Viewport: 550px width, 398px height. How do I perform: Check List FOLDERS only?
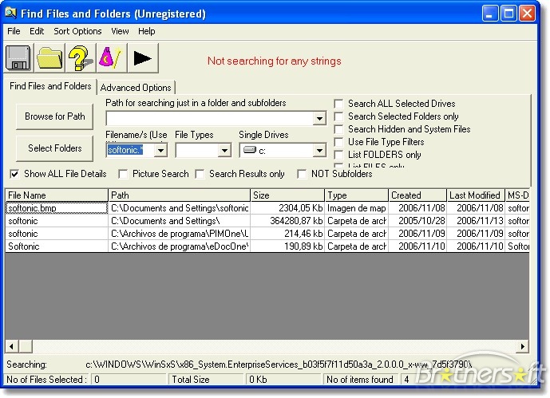click(x=338, y=155)
